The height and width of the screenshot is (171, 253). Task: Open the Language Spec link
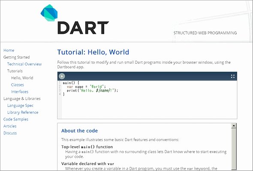pyautogui.click(x=20, y=106)
